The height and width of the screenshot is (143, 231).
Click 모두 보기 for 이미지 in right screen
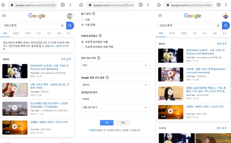222,128
